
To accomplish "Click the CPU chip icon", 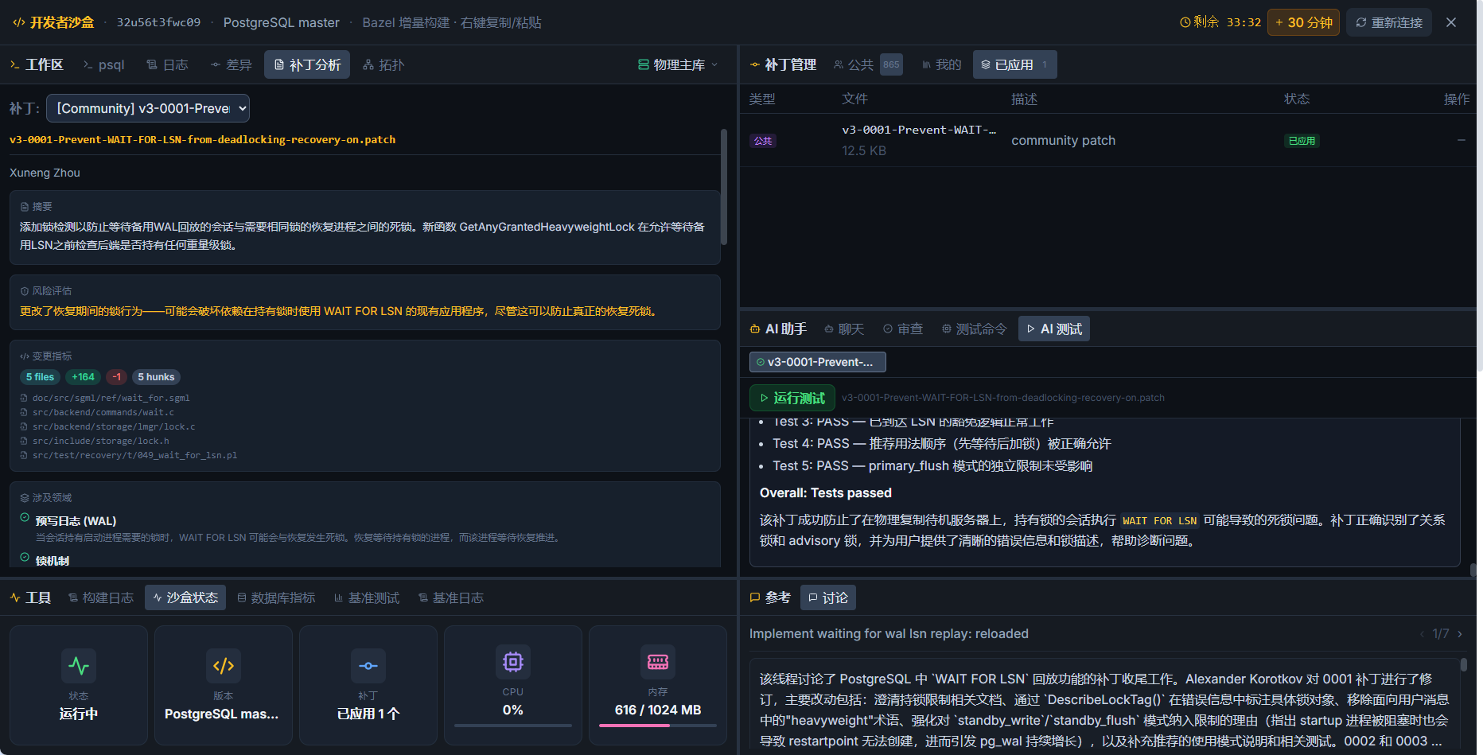I will pyautogui.click(x=513, y=662).
